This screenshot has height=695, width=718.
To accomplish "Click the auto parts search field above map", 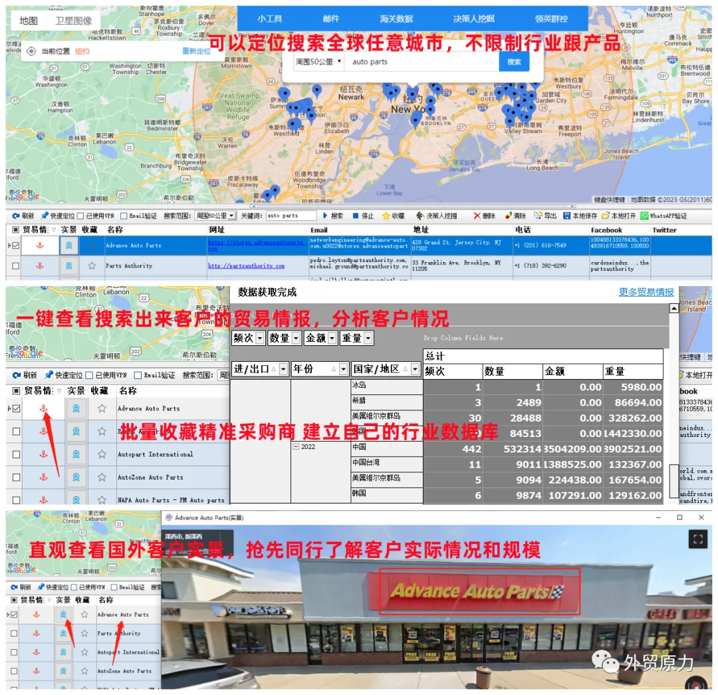I will 421,61.
